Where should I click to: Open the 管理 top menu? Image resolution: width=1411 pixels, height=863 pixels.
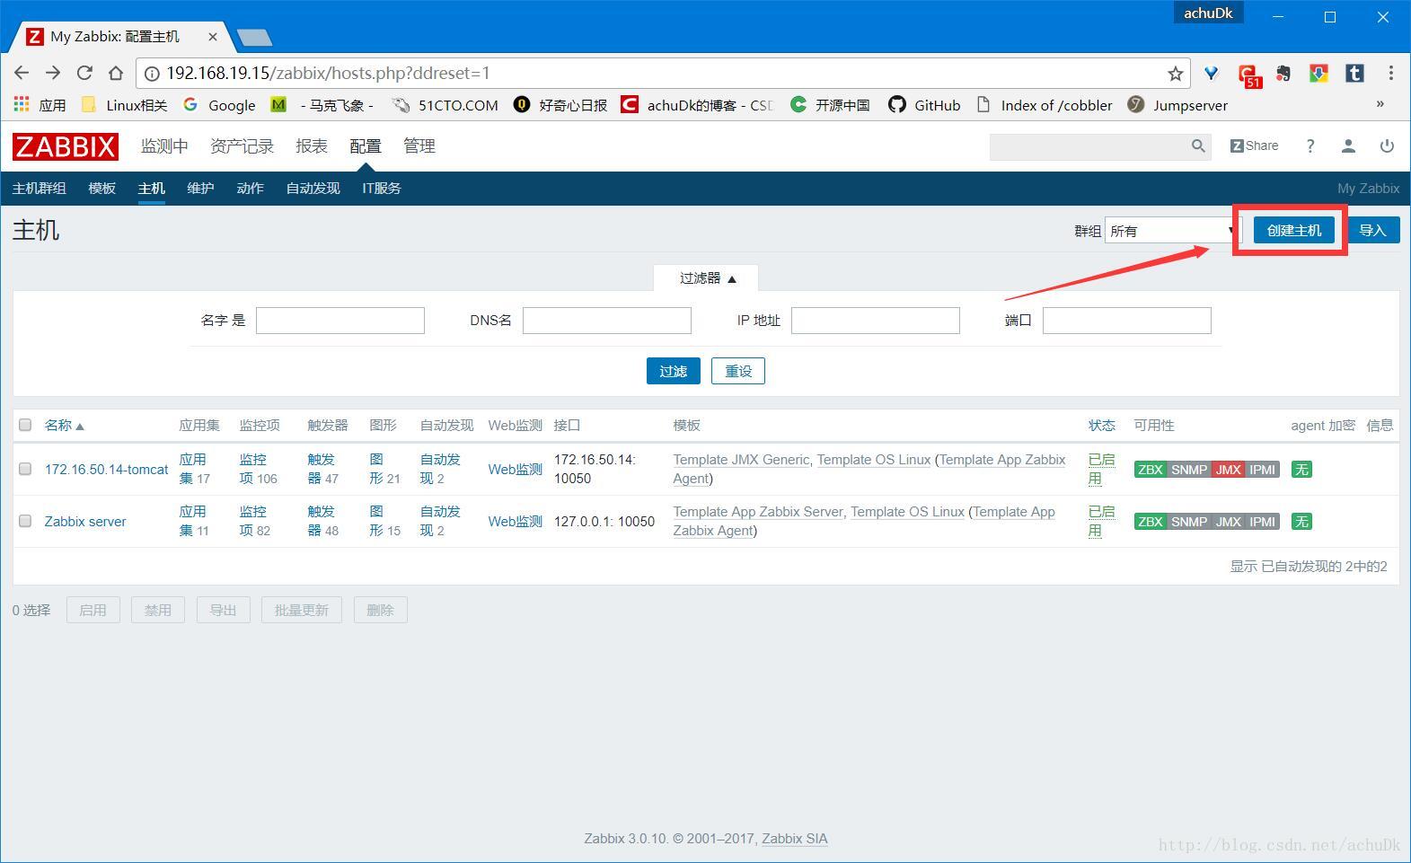click(419, 145)
